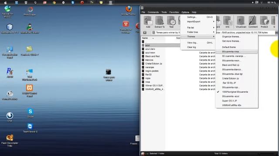Select the yellow sticky note desktop icon
This screenshot has width=279, height=156.
pos(30,51)
